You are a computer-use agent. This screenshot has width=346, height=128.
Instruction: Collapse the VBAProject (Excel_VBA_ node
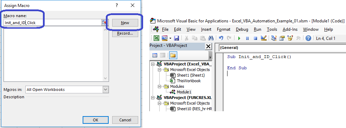pos(153,64)
